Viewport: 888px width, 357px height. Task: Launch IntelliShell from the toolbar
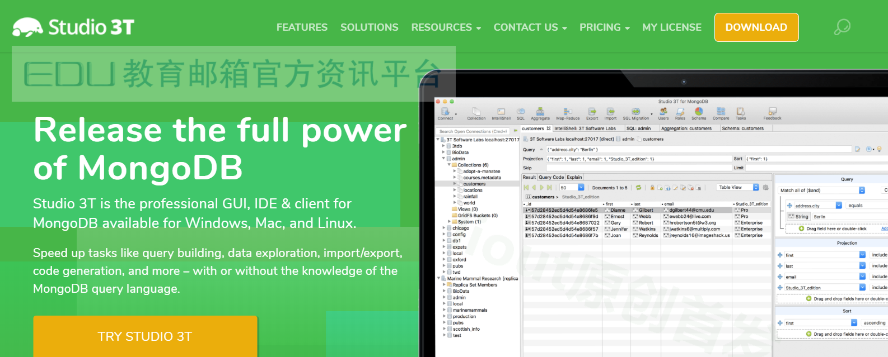tap(501, 113)
